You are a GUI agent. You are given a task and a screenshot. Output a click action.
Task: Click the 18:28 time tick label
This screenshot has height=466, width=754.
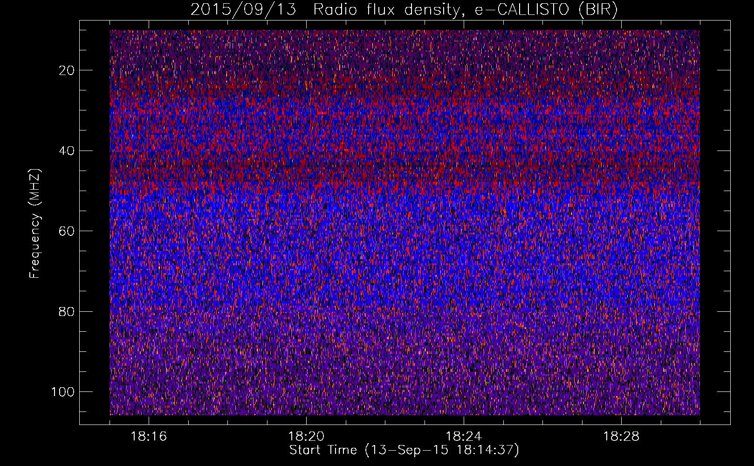coord(621,437)
